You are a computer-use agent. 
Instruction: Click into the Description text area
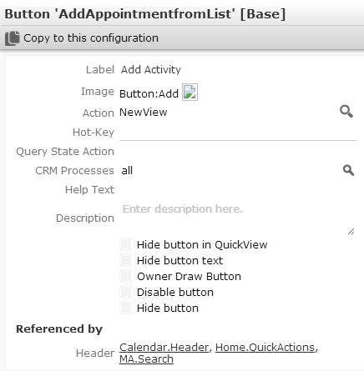pyautogui.click(x=238, y=218)
